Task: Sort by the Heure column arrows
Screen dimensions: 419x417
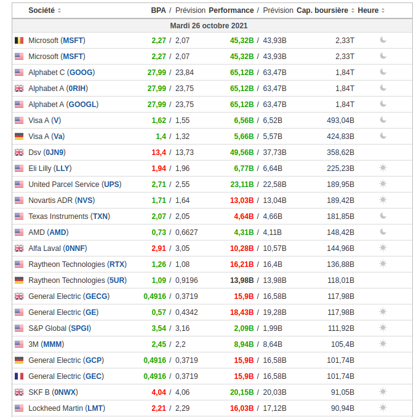Action: pyautogui.click(x=383, y=10)
